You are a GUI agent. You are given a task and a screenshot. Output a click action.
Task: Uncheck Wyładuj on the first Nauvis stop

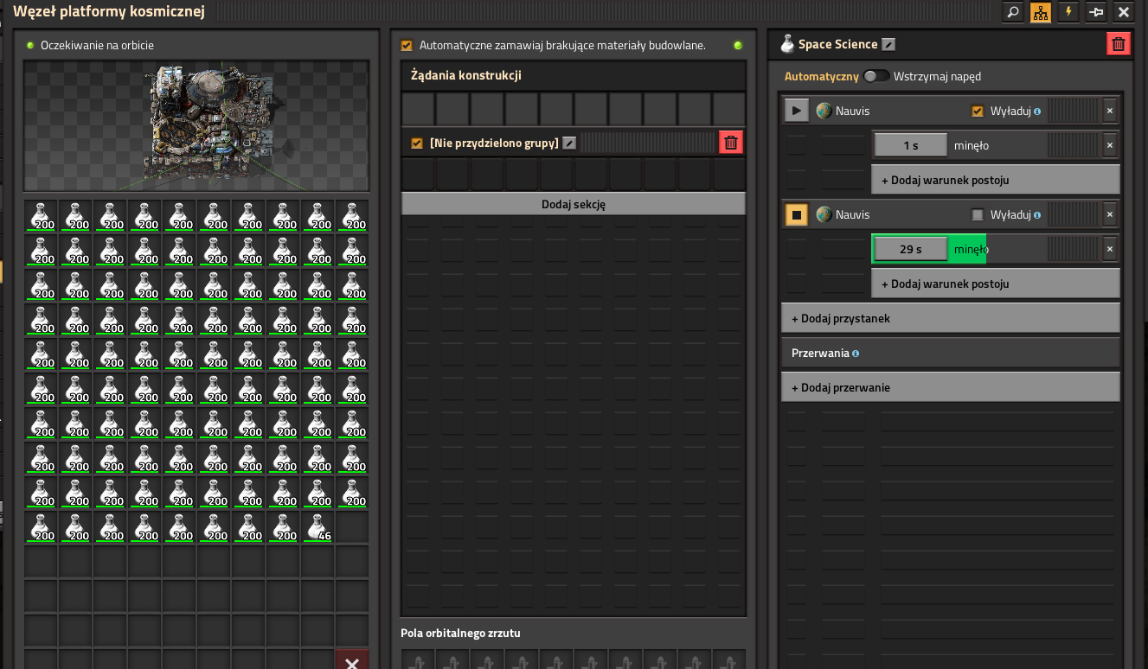click(978, 111)
